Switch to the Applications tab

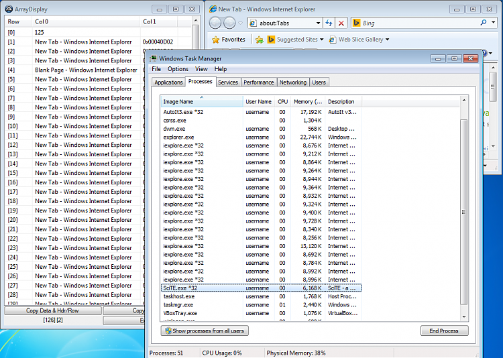tap(168, 82)
